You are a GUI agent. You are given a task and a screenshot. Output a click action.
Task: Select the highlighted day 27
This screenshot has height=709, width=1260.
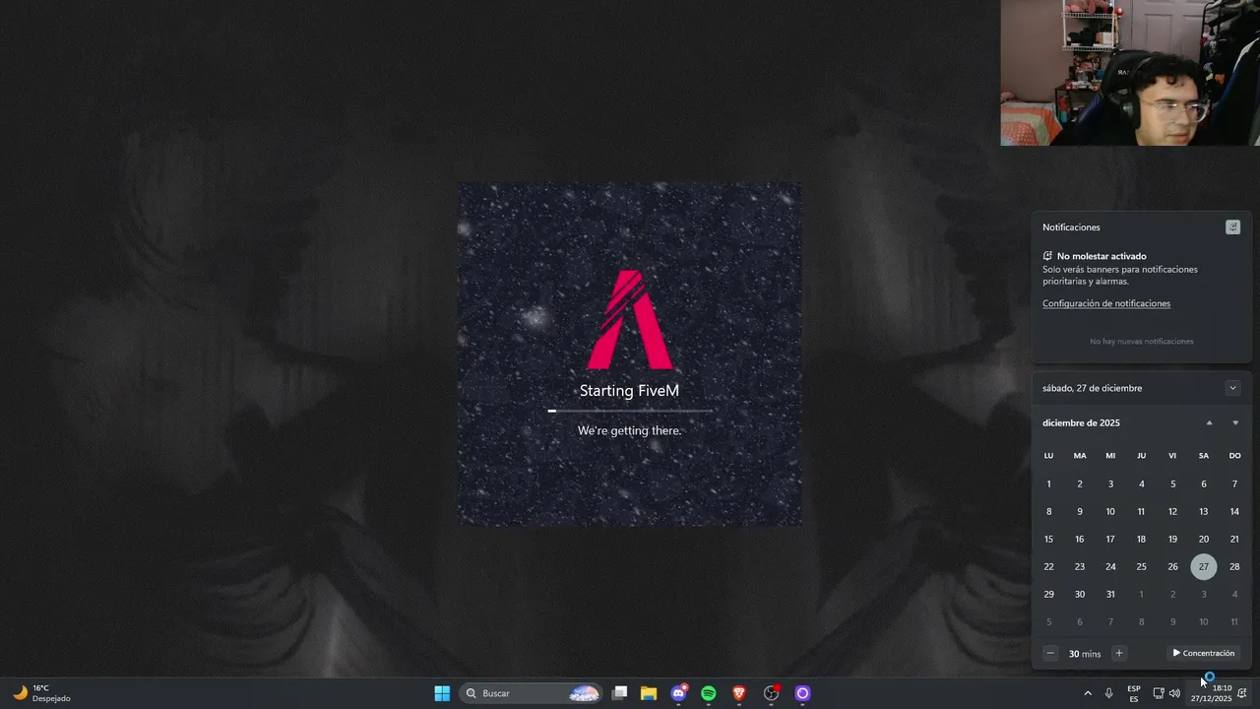[x=1203, y=566]
